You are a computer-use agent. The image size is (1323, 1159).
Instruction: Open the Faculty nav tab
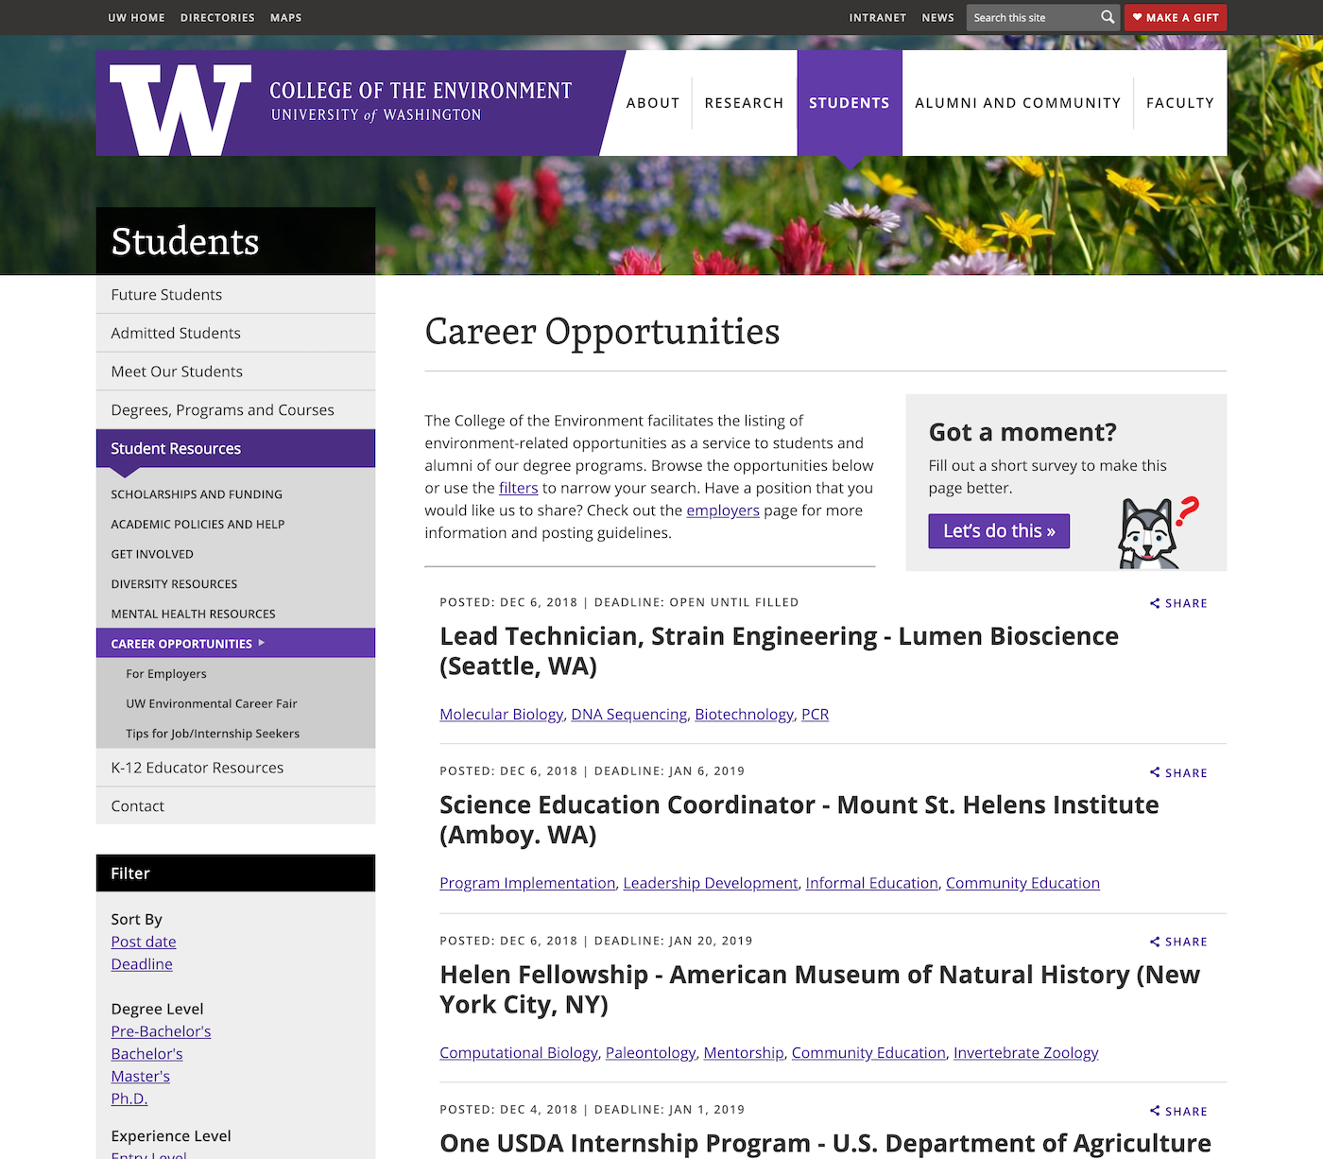coord(1180,103)
